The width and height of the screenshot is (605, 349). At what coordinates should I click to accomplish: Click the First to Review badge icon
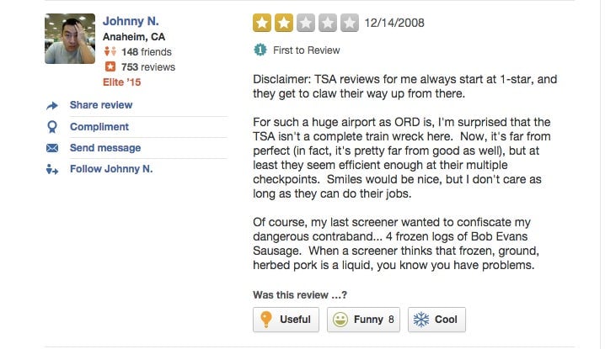pyautogui.click(x=260, y=50)
